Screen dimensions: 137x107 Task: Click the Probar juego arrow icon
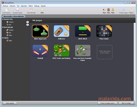(x=123, y=10)
